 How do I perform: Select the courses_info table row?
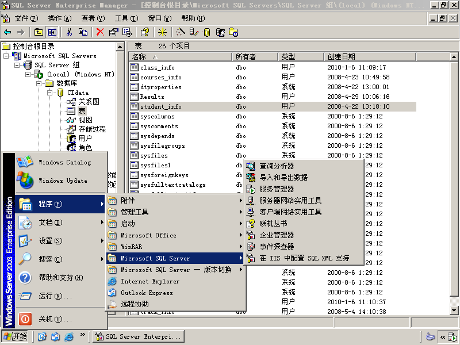point(273,77)
